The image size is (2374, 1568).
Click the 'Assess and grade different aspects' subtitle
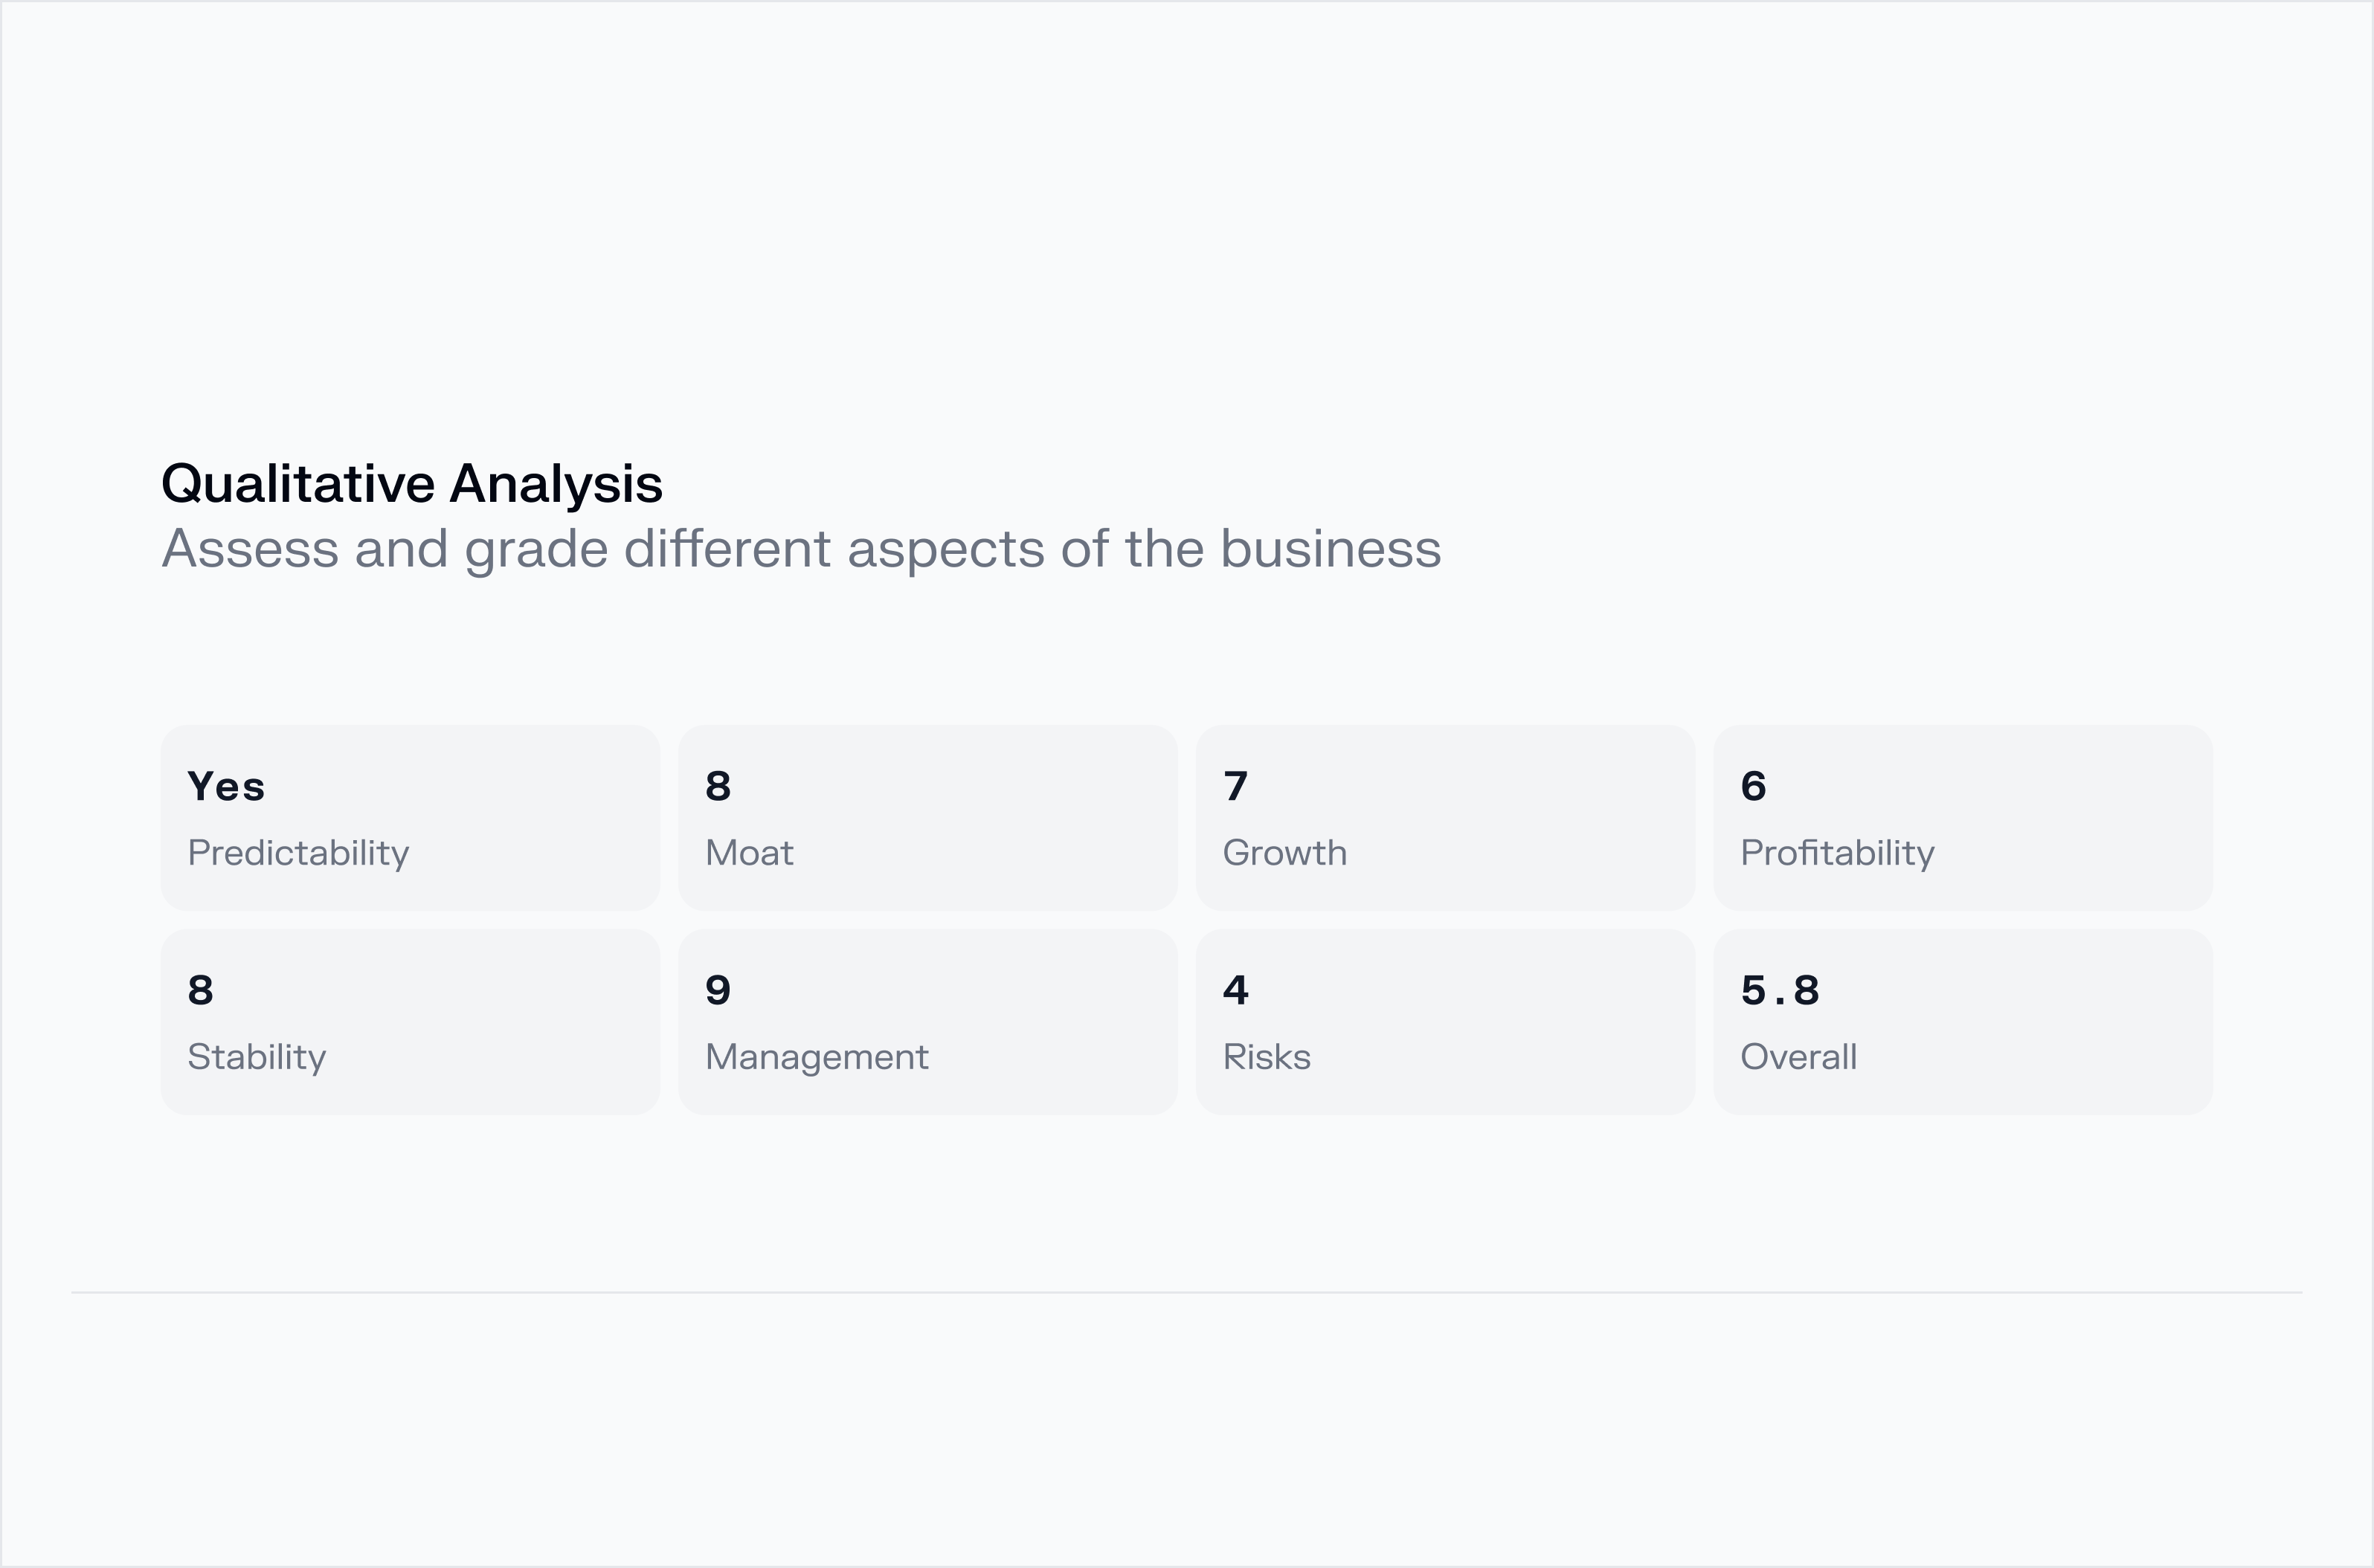point(800,549)
